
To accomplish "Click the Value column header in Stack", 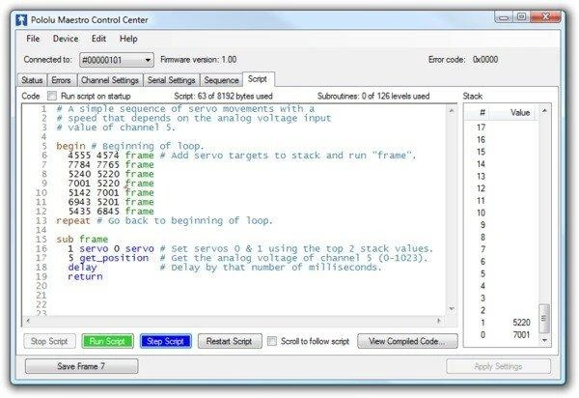I will [513, 112].
